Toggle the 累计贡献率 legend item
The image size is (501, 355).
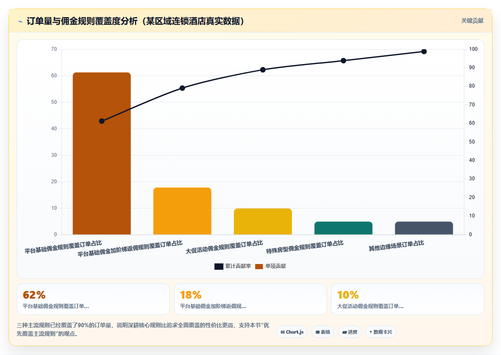pos(233,266)
